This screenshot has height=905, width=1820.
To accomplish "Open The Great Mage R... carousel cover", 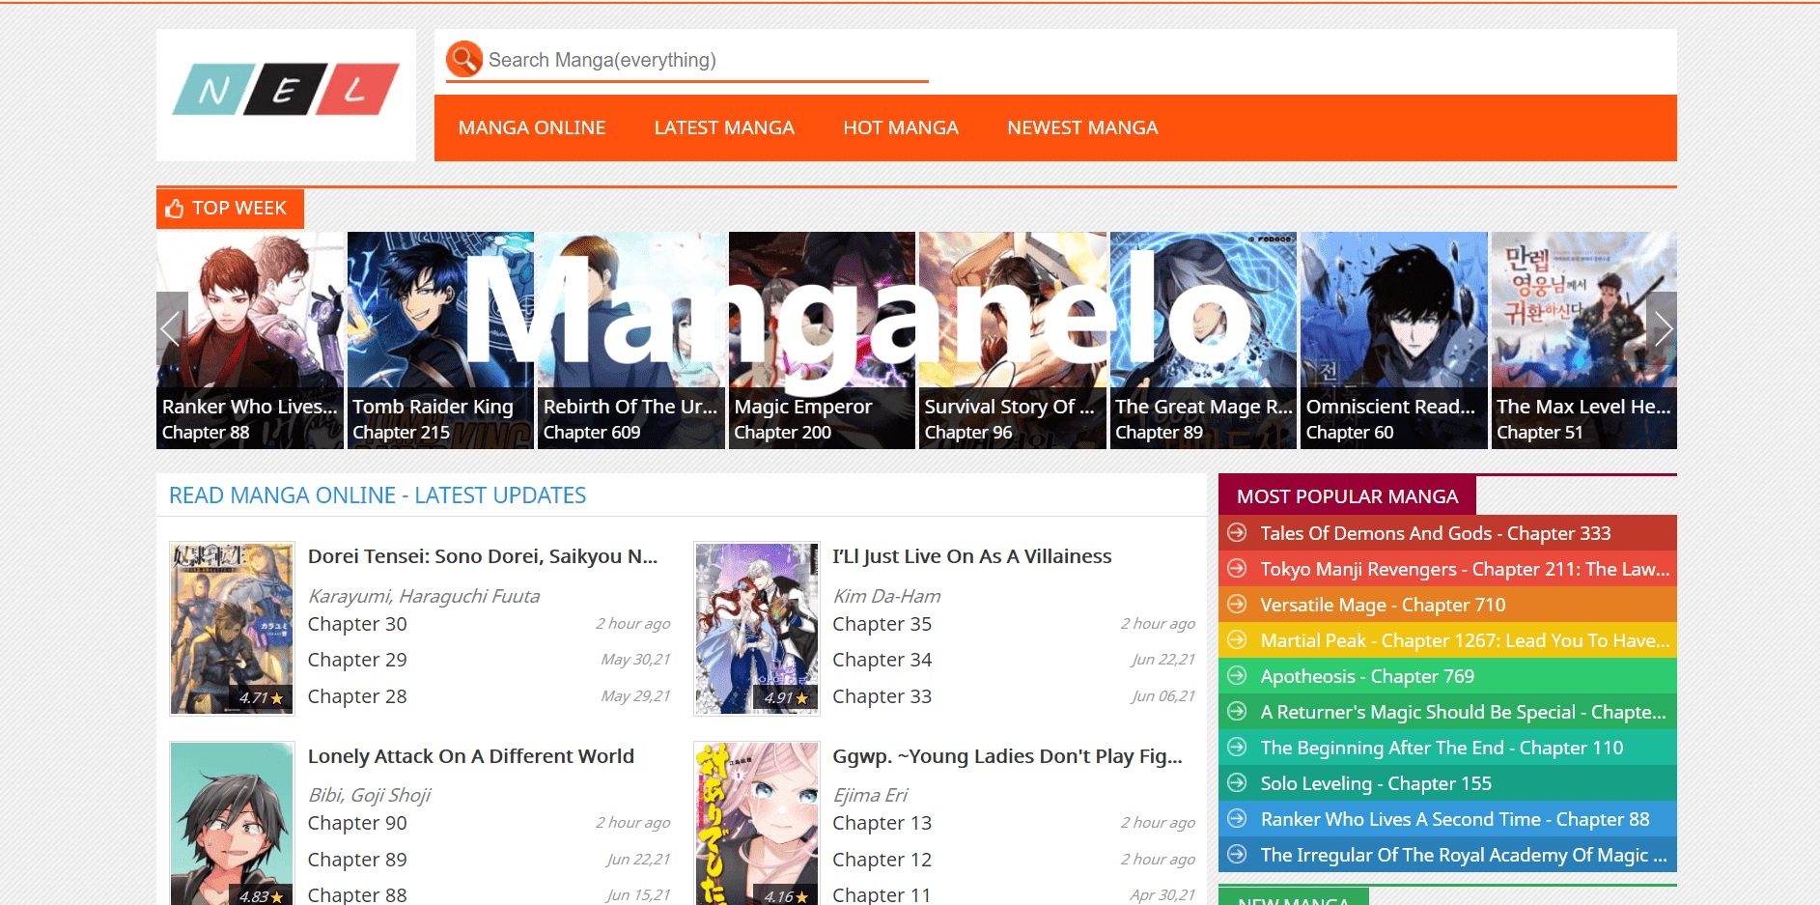I will (1203, 340).
